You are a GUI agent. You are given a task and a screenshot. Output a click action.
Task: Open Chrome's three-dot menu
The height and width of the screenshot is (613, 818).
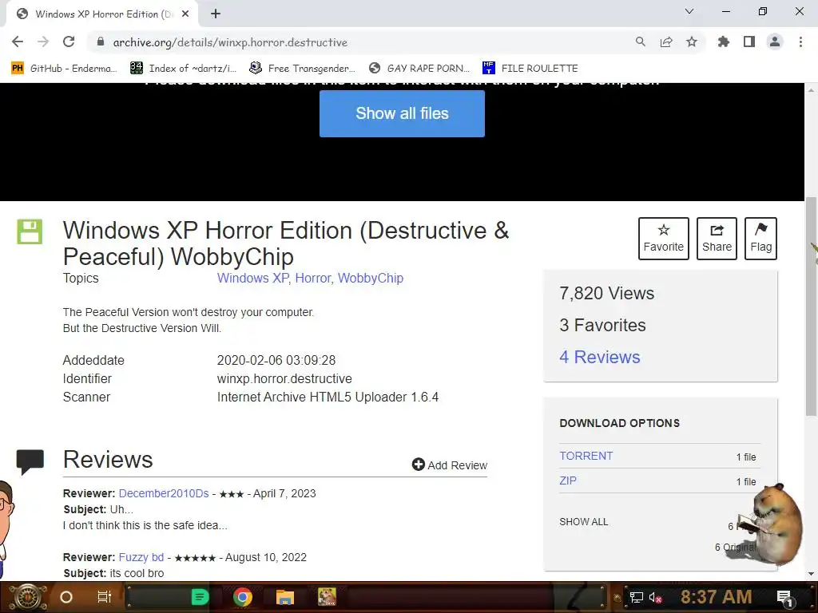click(x=800, y=42)
